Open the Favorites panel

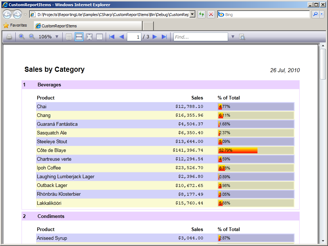tap(15, 26)
